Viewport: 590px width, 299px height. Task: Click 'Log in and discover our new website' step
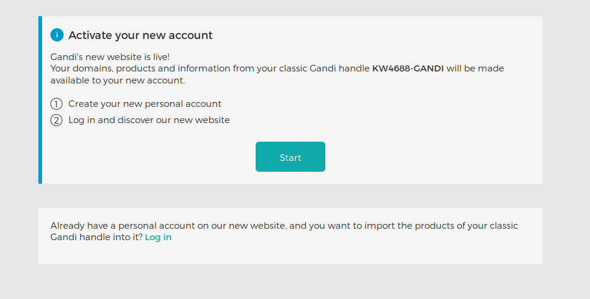pyautogui.click(x=149, y=120)
